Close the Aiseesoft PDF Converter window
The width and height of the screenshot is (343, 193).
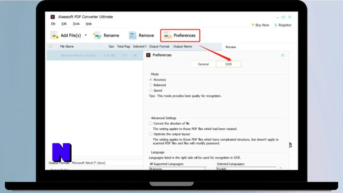point(290,17)
